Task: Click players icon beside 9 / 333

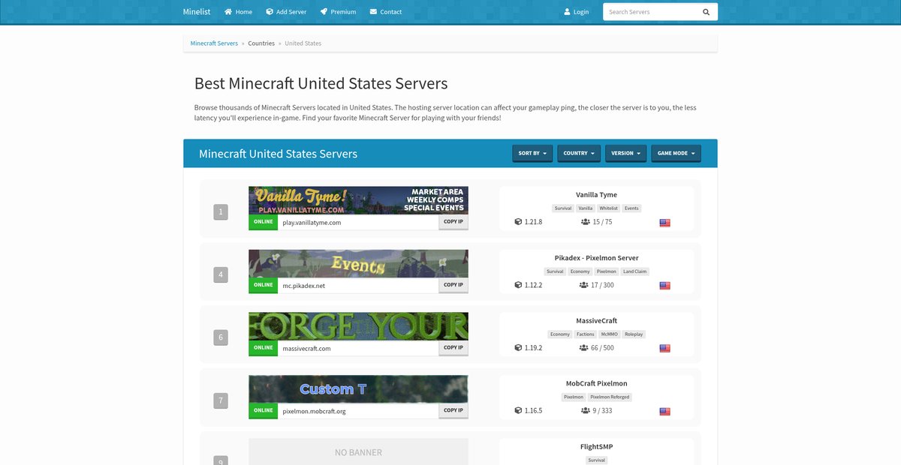Action: tap(586, 410)
